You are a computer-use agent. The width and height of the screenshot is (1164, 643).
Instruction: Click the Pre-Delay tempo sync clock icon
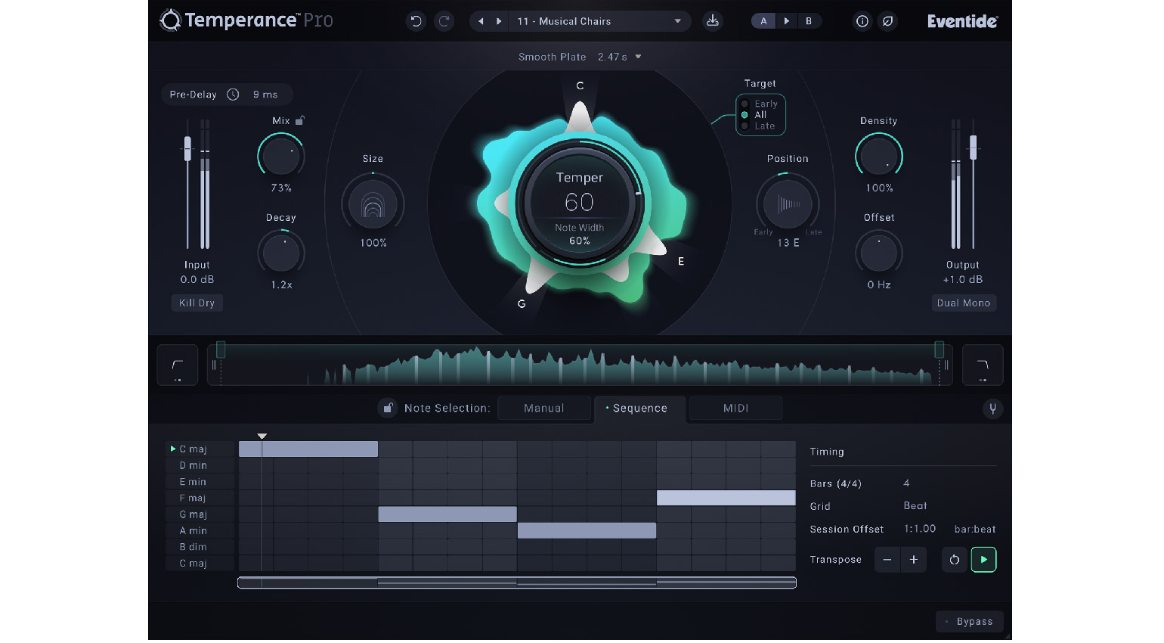233,95
